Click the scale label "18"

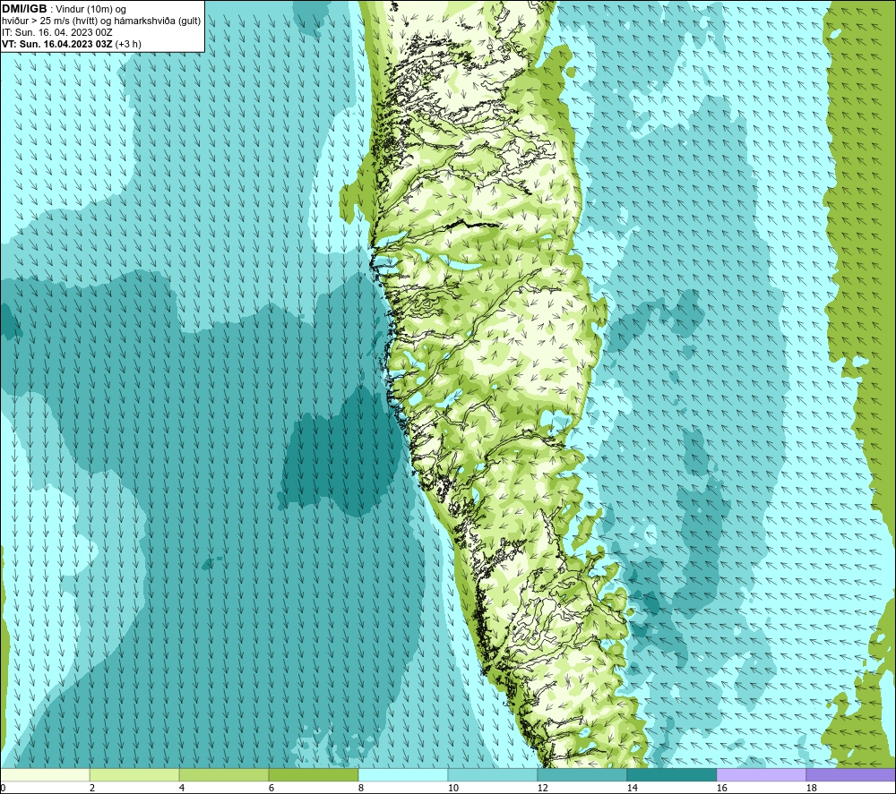(x=811, y=788)
